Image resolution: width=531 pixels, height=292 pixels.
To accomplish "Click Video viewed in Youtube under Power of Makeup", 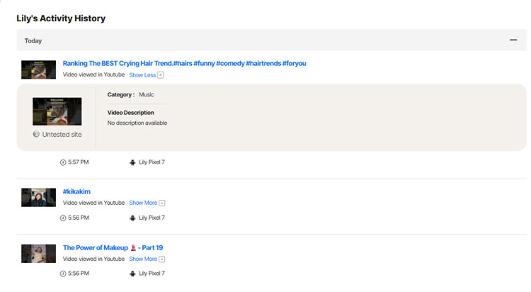I will [93, 259].
